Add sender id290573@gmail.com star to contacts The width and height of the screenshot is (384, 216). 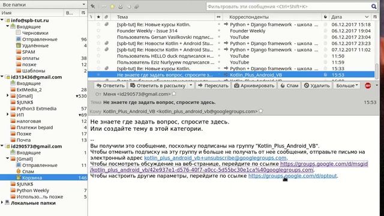tap(174, 94)
